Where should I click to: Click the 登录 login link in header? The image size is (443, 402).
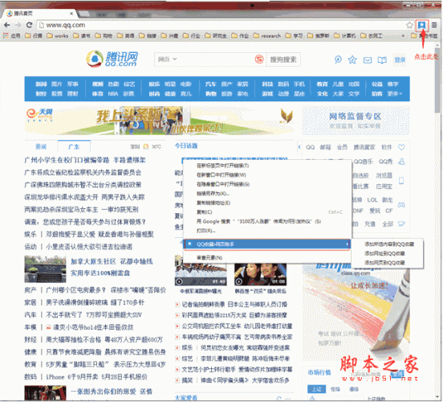400,59
